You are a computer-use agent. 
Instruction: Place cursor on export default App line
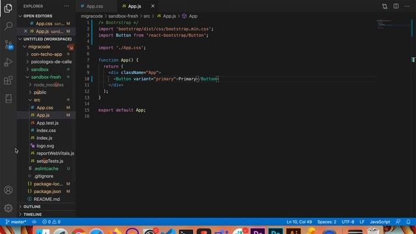(122, 110)
